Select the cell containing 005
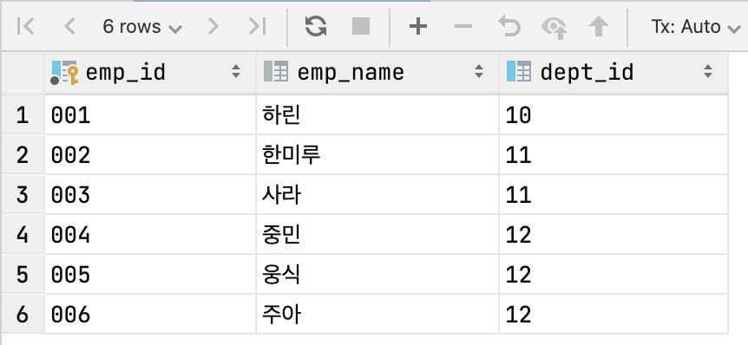Image resolution: width=748 pixels, height=345 pixels. click(150, 275)
